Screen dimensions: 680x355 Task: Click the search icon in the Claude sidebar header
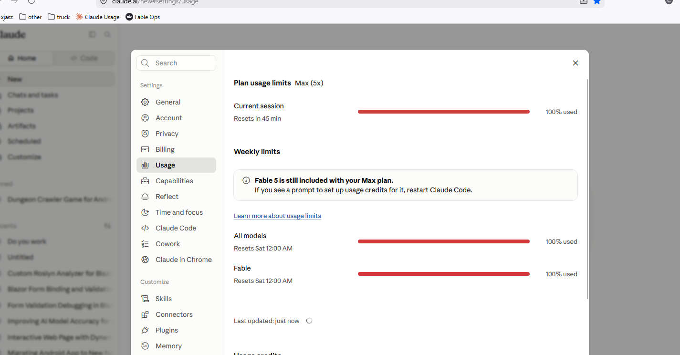[107, 34]
